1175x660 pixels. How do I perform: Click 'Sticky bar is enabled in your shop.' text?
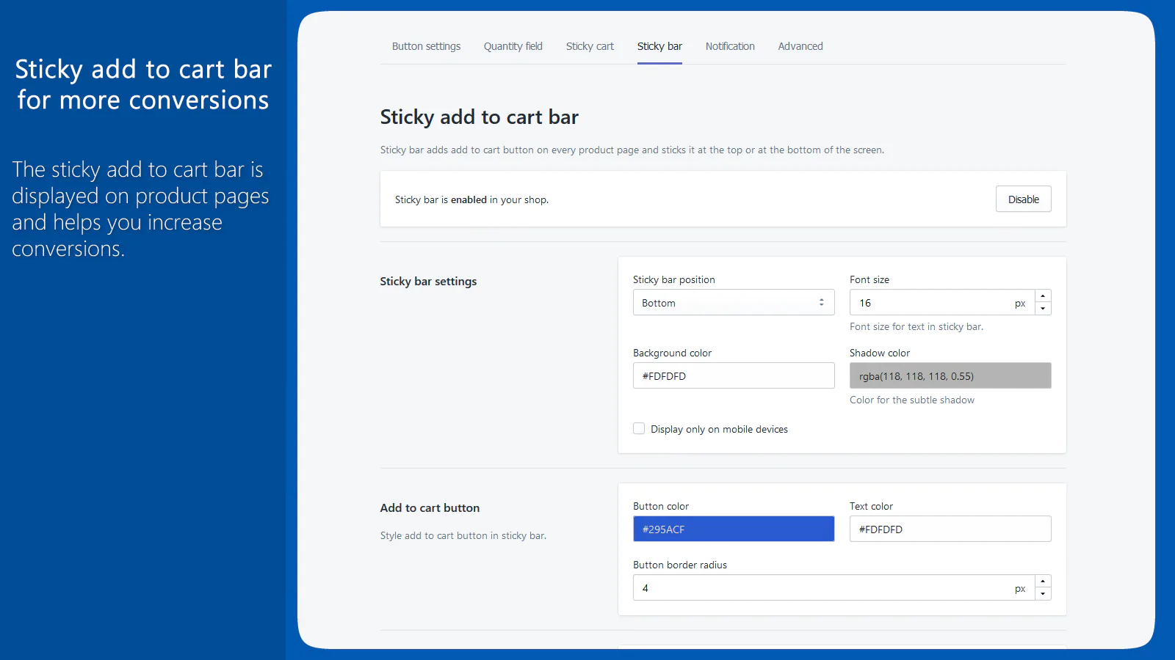471,200
